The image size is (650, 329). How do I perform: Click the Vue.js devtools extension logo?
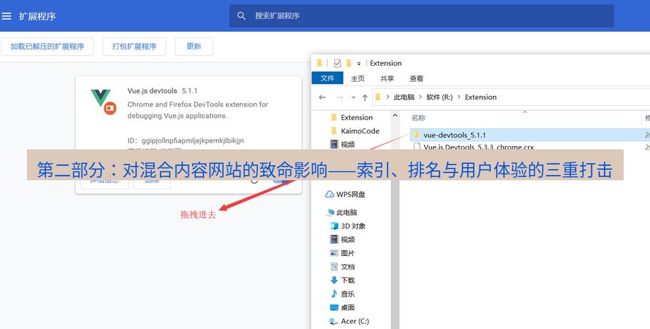pos(104,101)
